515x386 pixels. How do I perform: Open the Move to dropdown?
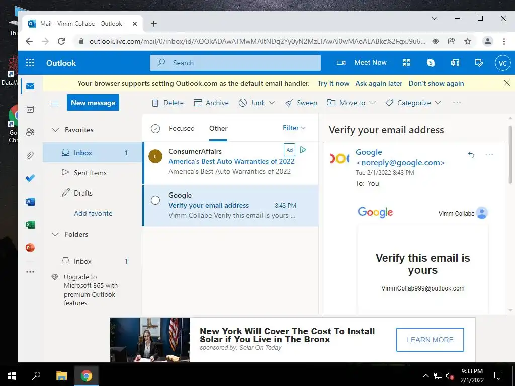351,103
